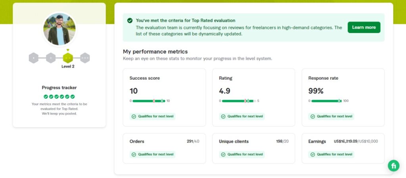Click the green checkmark in Top Rated banner

130,21
